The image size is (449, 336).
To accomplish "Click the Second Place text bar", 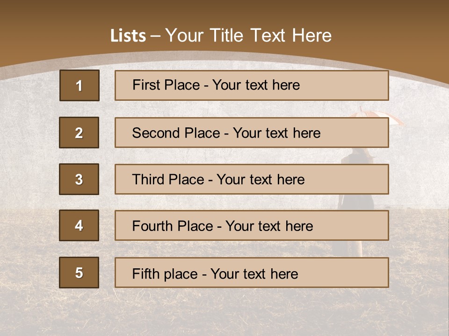I will point(252,133).
